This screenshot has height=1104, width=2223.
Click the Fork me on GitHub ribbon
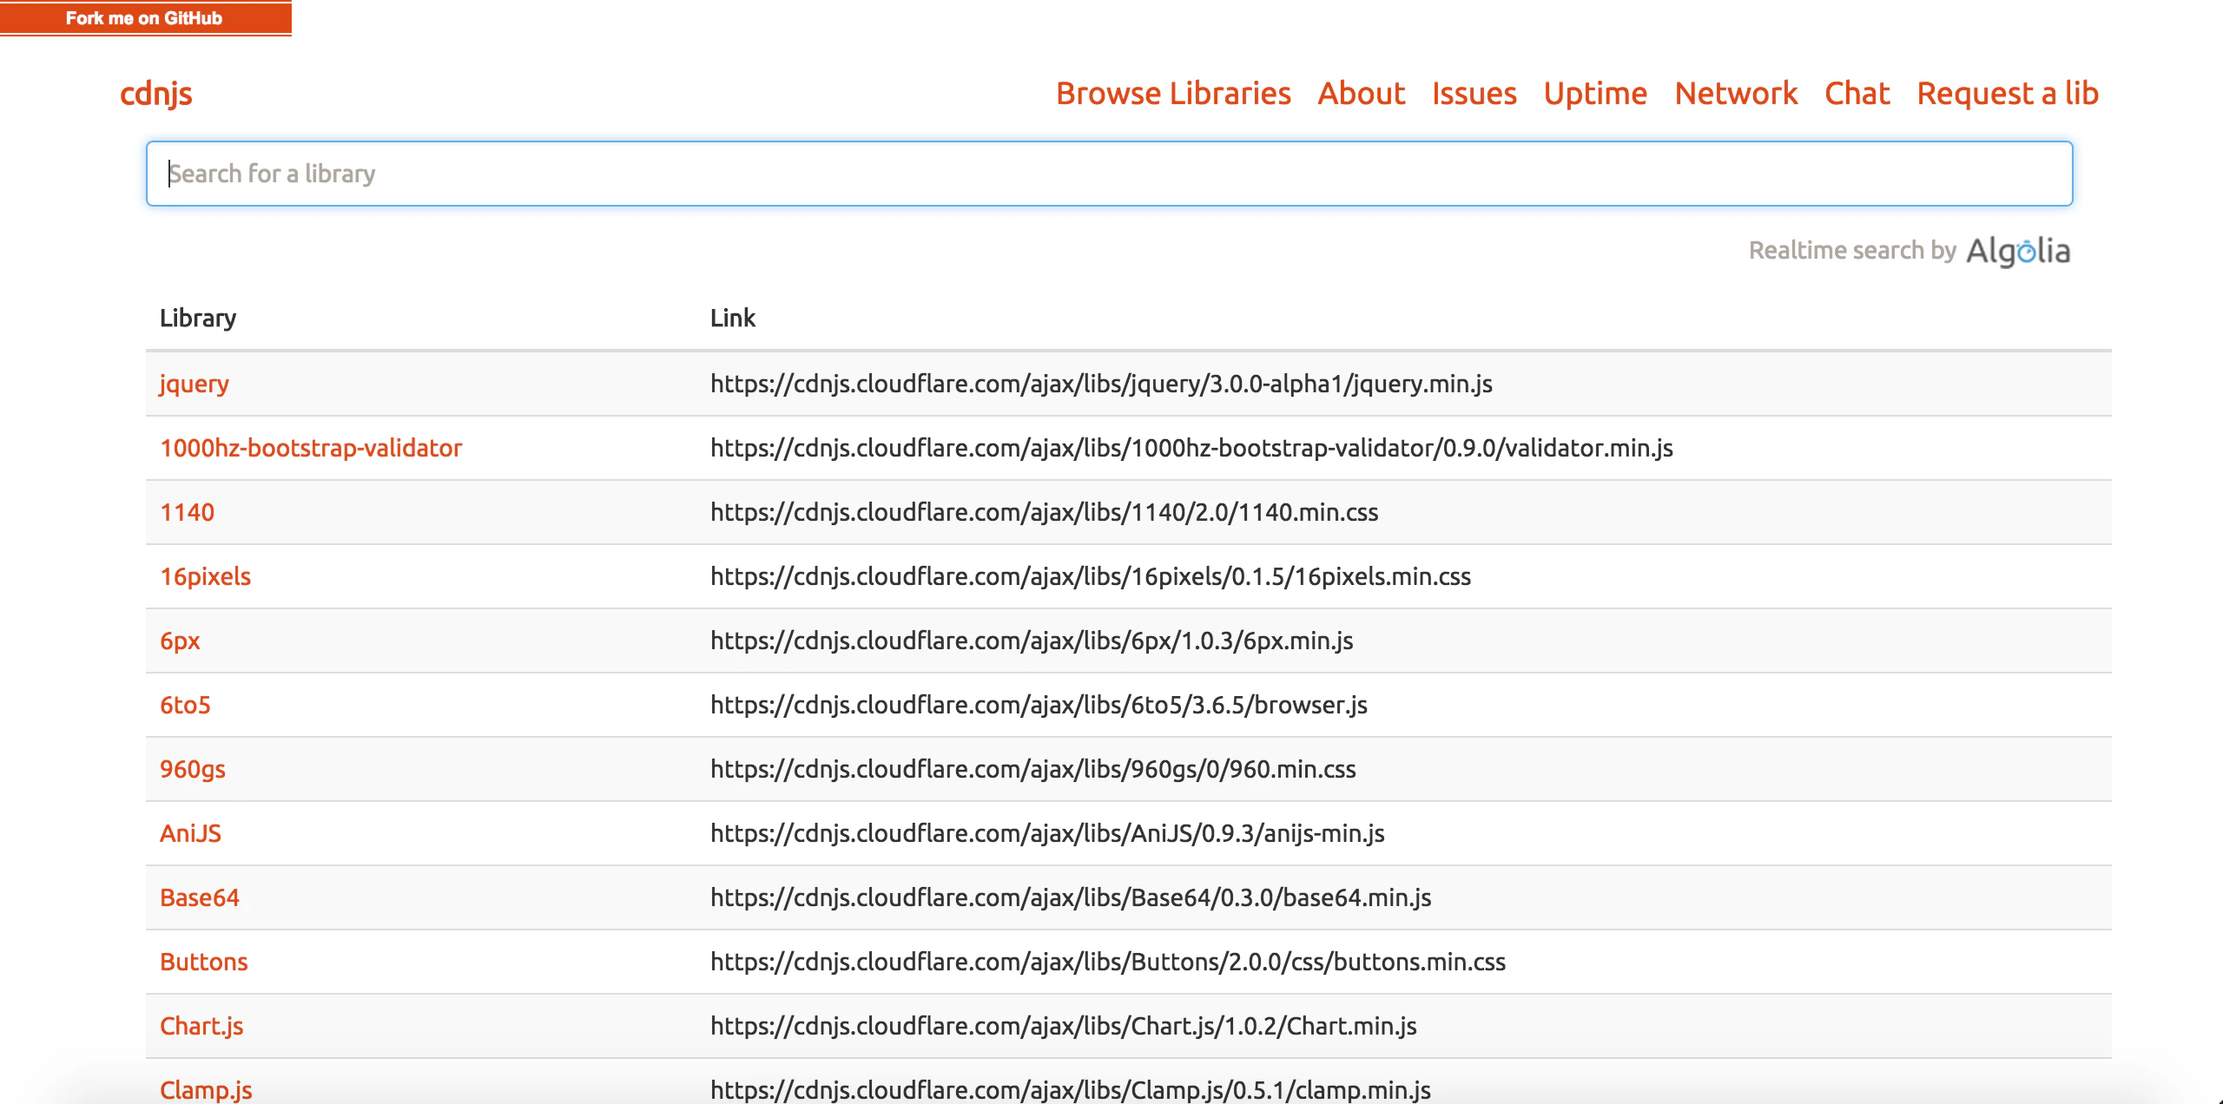point(144,18)
